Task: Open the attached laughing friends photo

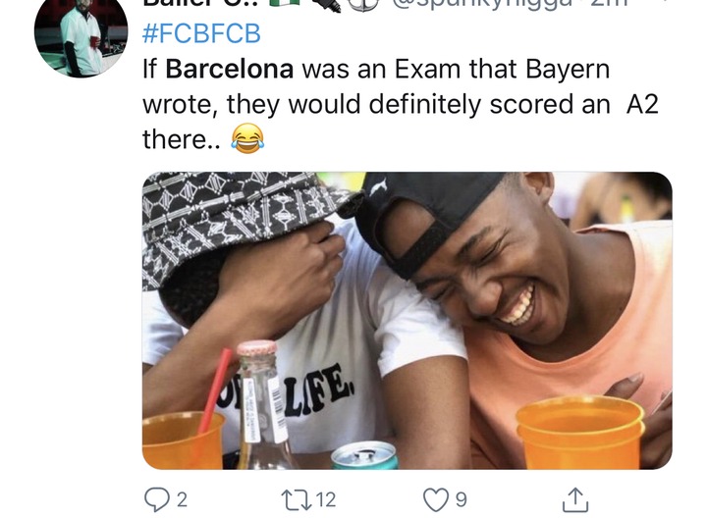Action: pyautogui.click(x=408, y=320)
